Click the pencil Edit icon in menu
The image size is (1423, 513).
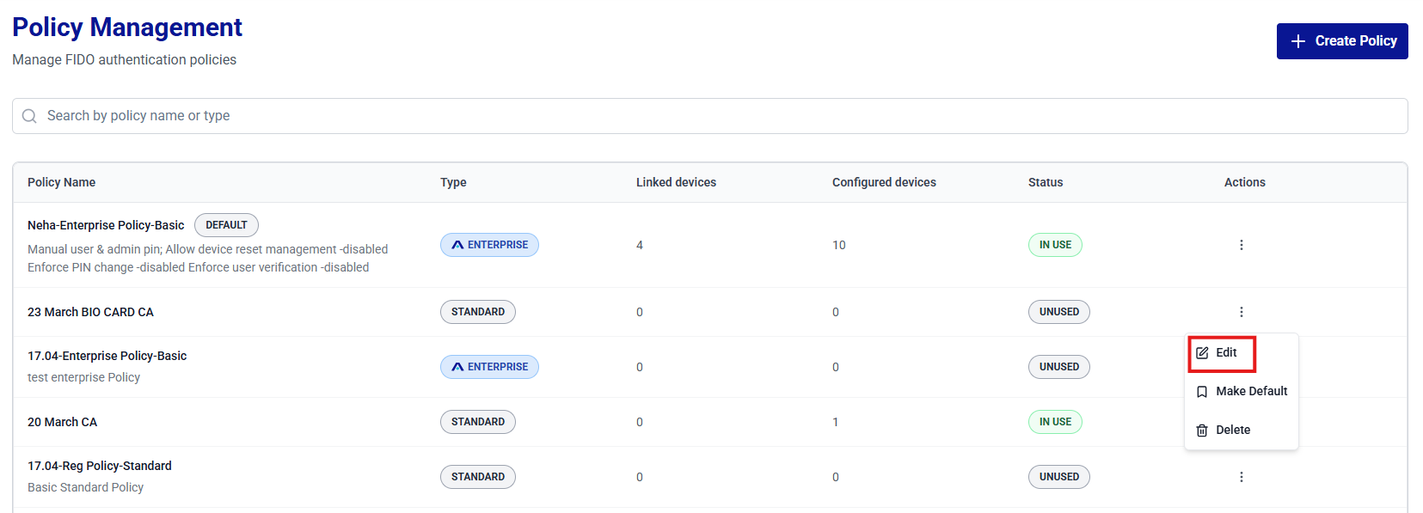point(1202,353)
